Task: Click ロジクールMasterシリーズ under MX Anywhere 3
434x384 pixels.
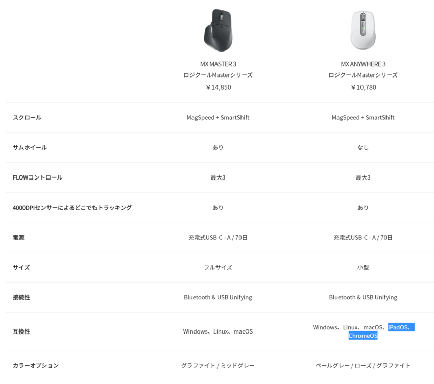Action: 363,75
